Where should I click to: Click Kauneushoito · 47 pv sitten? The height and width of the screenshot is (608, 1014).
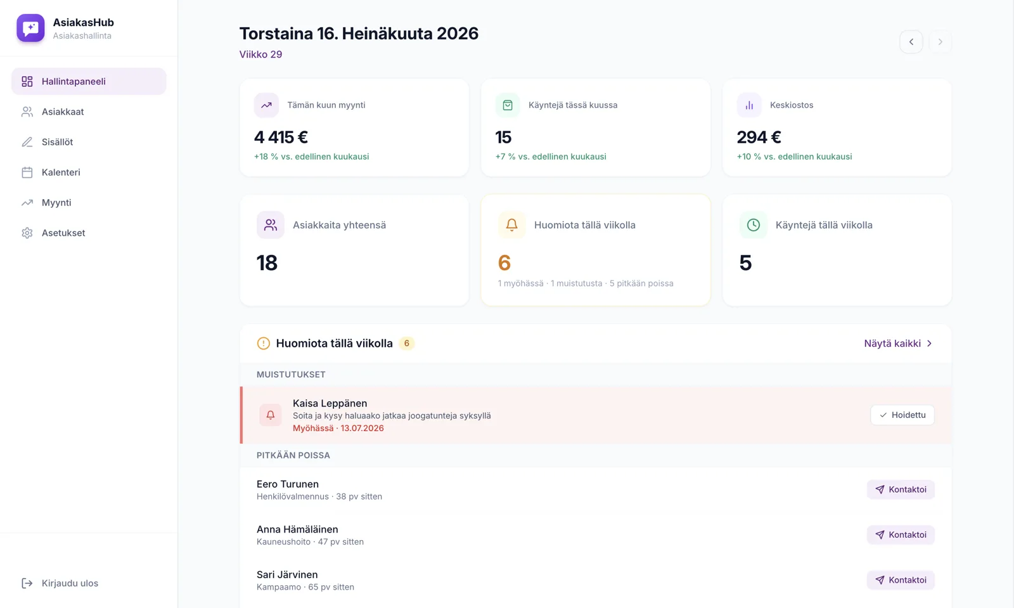310,542
